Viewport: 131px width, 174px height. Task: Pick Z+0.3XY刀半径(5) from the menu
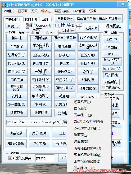[x=89, y=128]
